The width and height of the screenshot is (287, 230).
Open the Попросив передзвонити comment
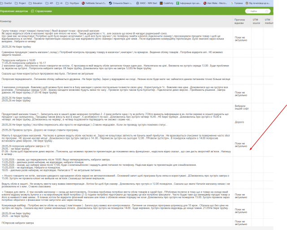click(x=117, y=80)
